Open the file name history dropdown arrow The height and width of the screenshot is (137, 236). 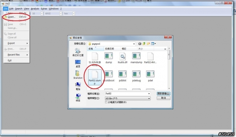pyautogui.click(x=149, y=93)
